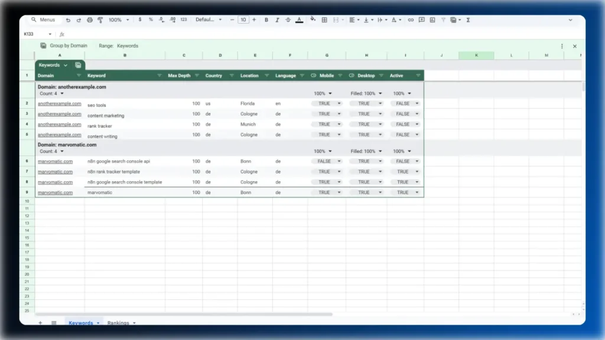Click the Print icon
Image resolution: width=605 pixels, height=340 pixels.
(90, 19)
